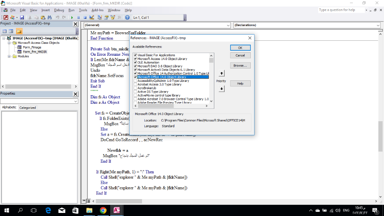This screenshot has height=216, width=384.
Task: Check AccessibilityCplAdmin 1.0 Type Library
Action: [x=135, y=81]
